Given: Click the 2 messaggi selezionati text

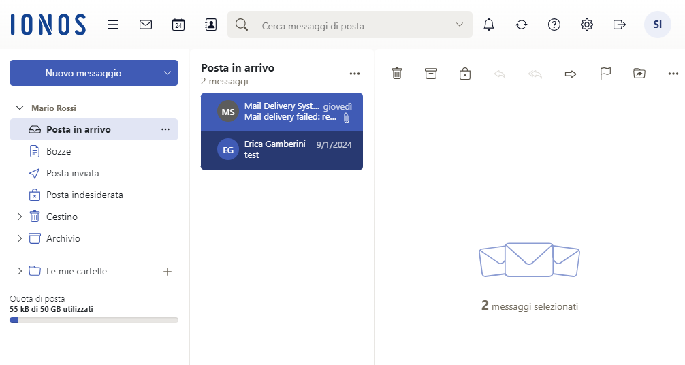Looking at the screenshot, I should pos(530,306).
